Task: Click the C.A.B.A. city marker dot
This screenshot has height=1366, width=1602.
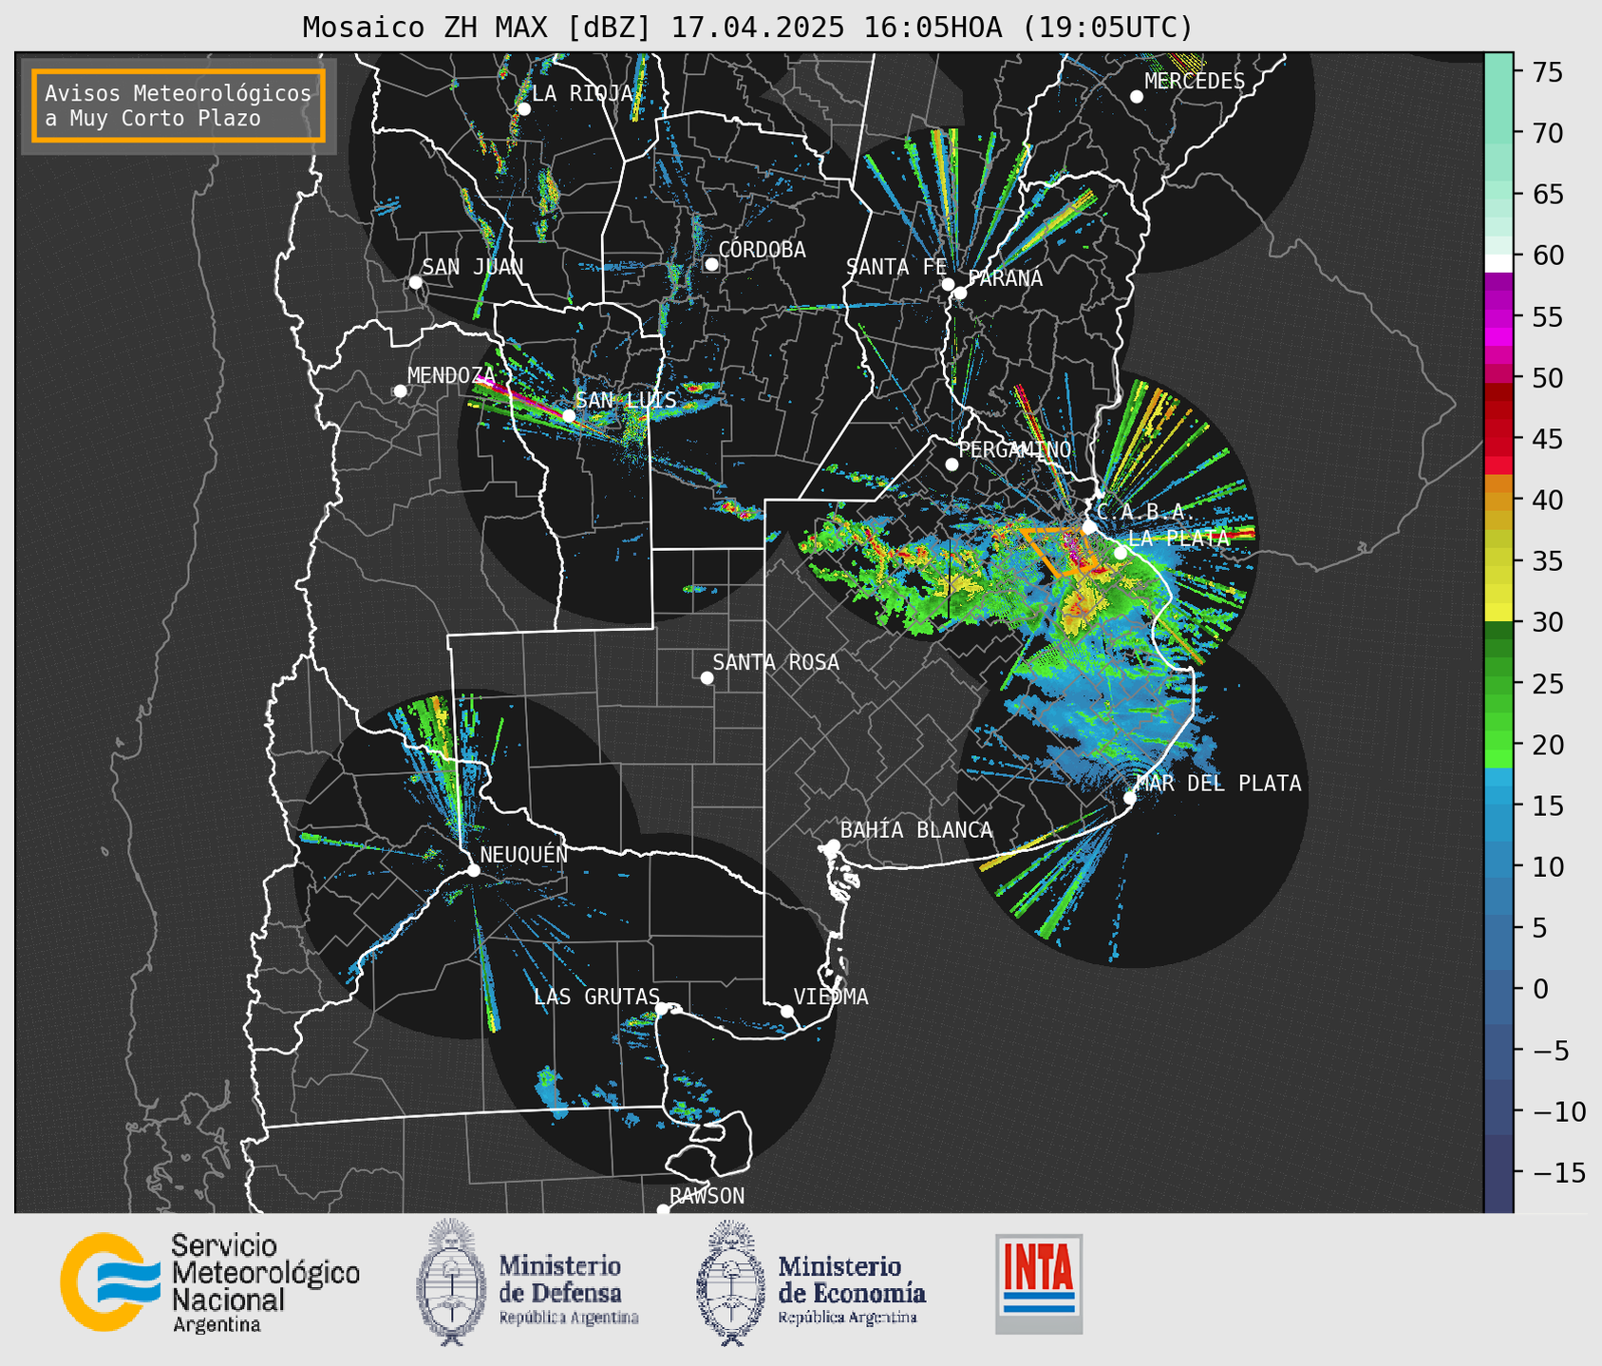Action: pos(1089,527)
